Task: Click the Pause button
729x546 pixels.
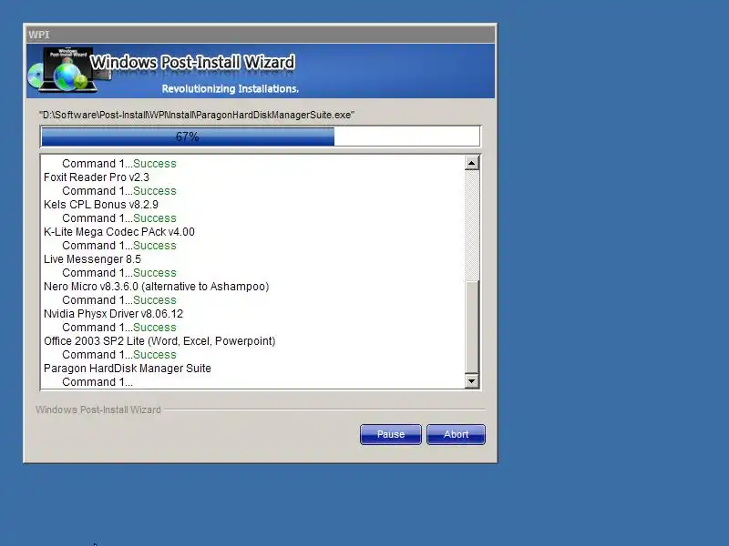Action: point(391,434)
